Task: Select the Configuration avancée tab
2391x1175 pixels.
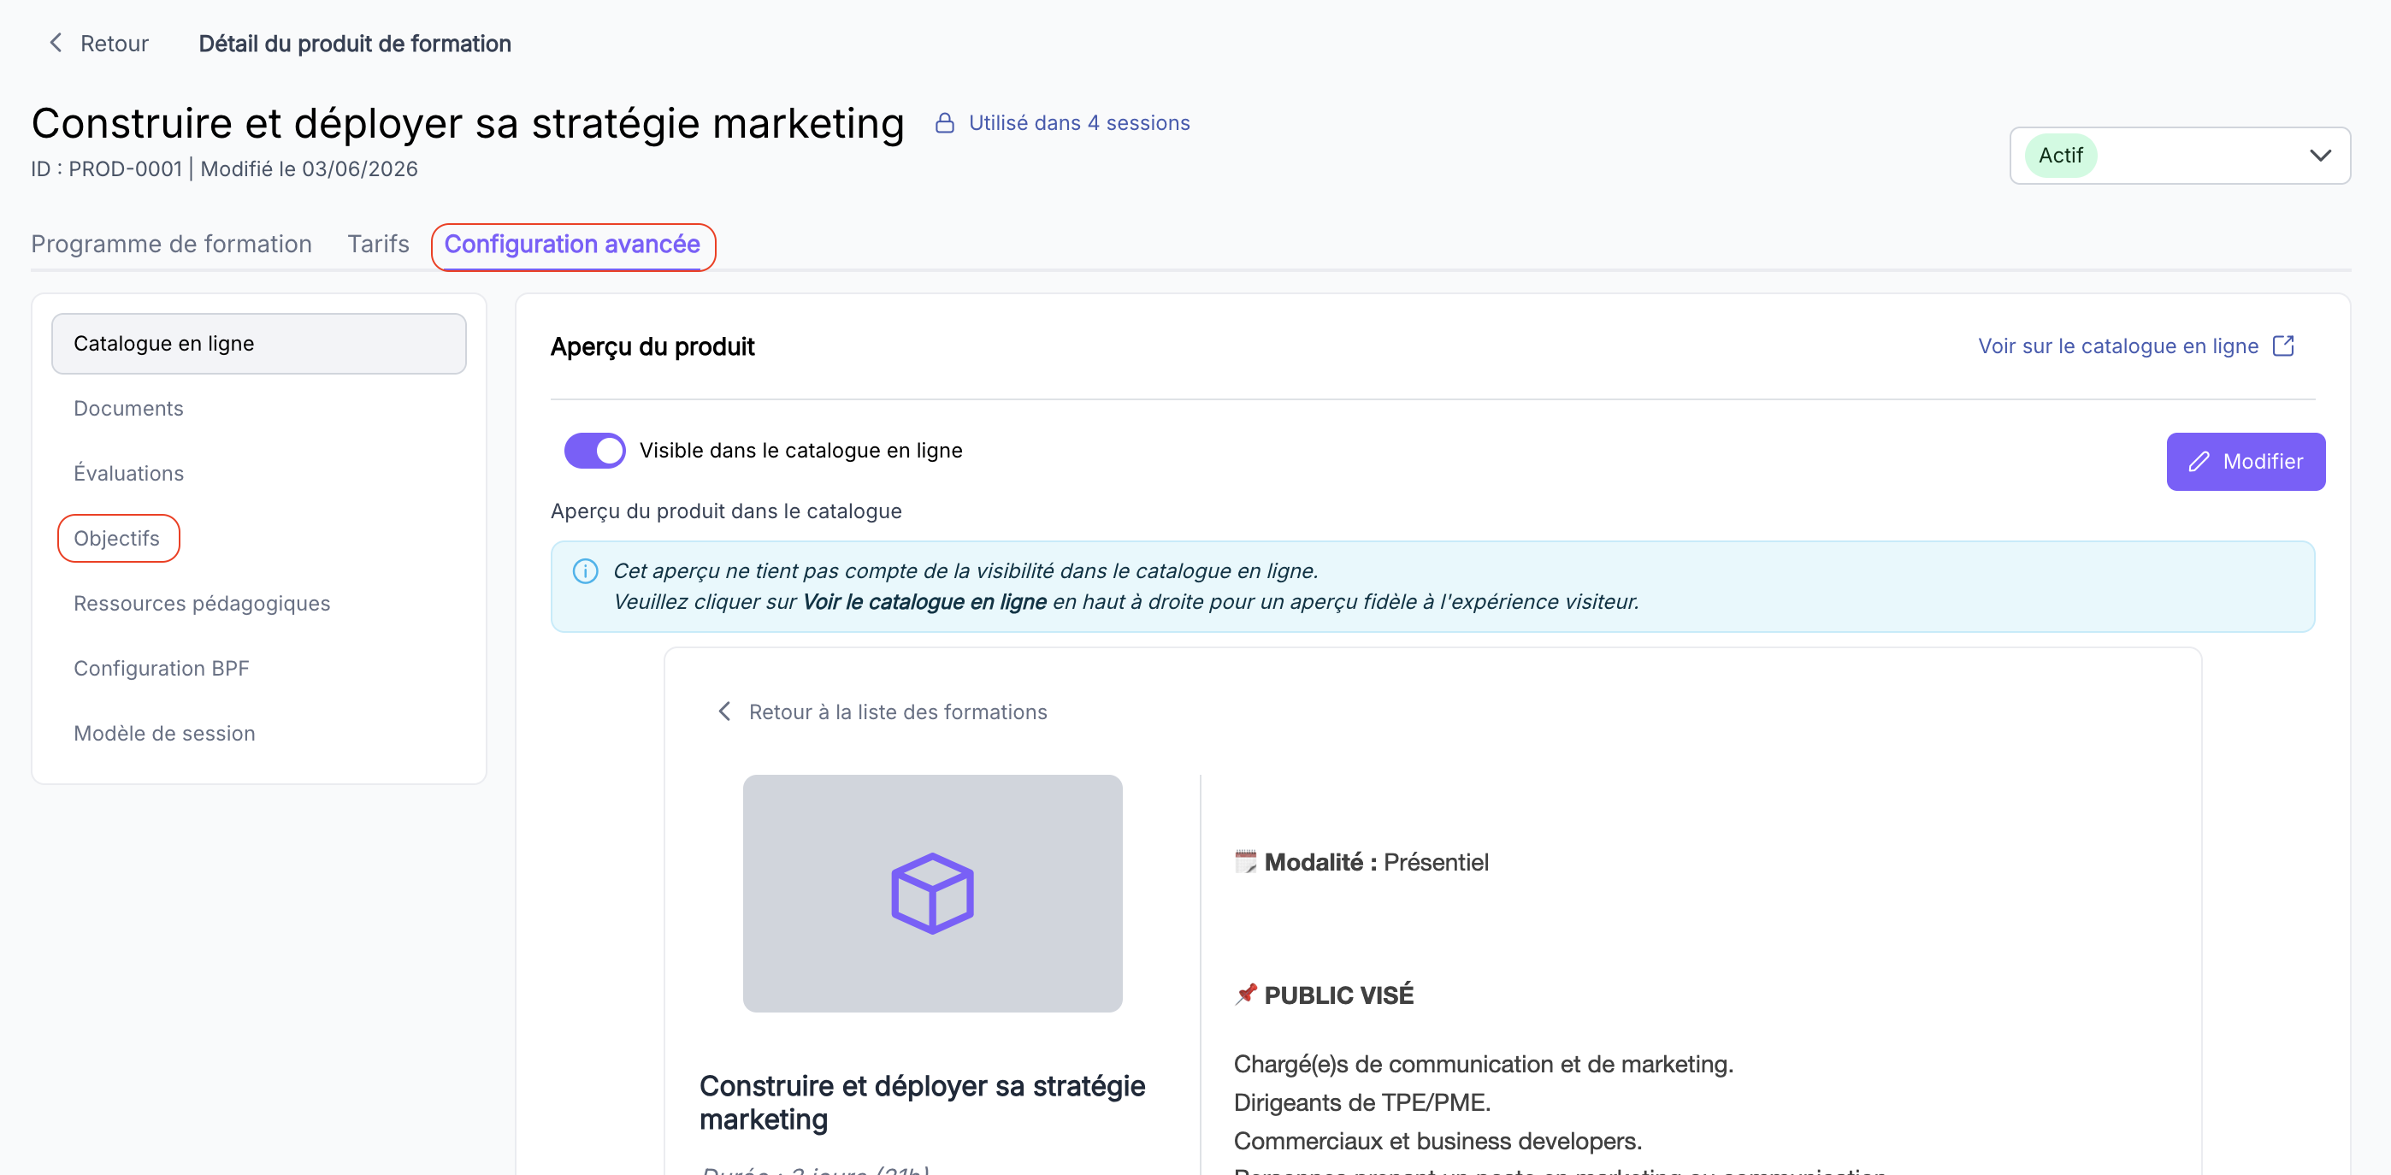Action: [x=572, y=244]
